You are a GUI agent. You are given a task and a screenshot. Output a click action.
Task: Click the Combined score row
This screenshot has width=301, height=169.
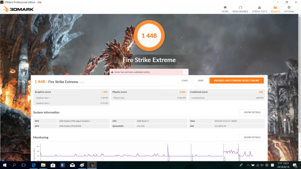point(227,92)
